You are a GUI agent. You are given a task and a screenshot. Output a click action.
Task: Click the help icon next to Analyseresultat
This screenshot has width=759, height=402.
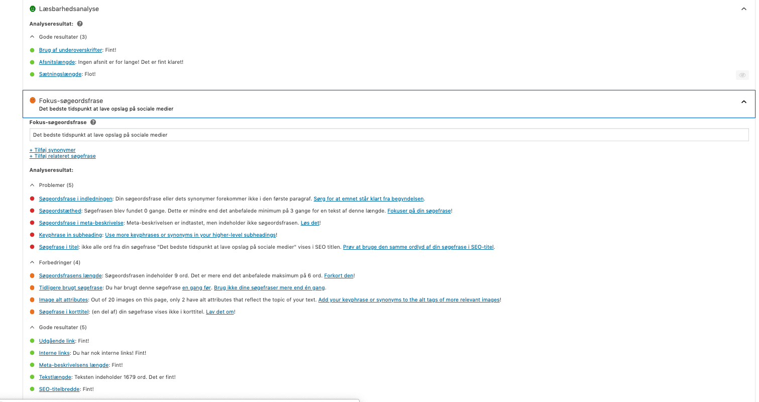(80, 24)
